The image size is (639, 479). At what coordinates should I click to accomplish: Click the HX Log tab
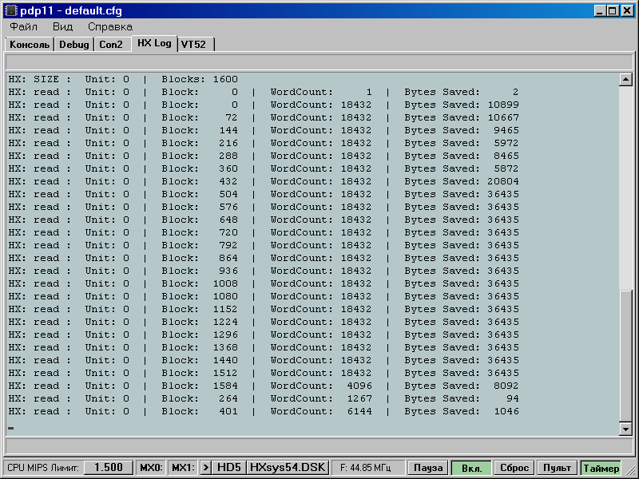click(154, 43)
